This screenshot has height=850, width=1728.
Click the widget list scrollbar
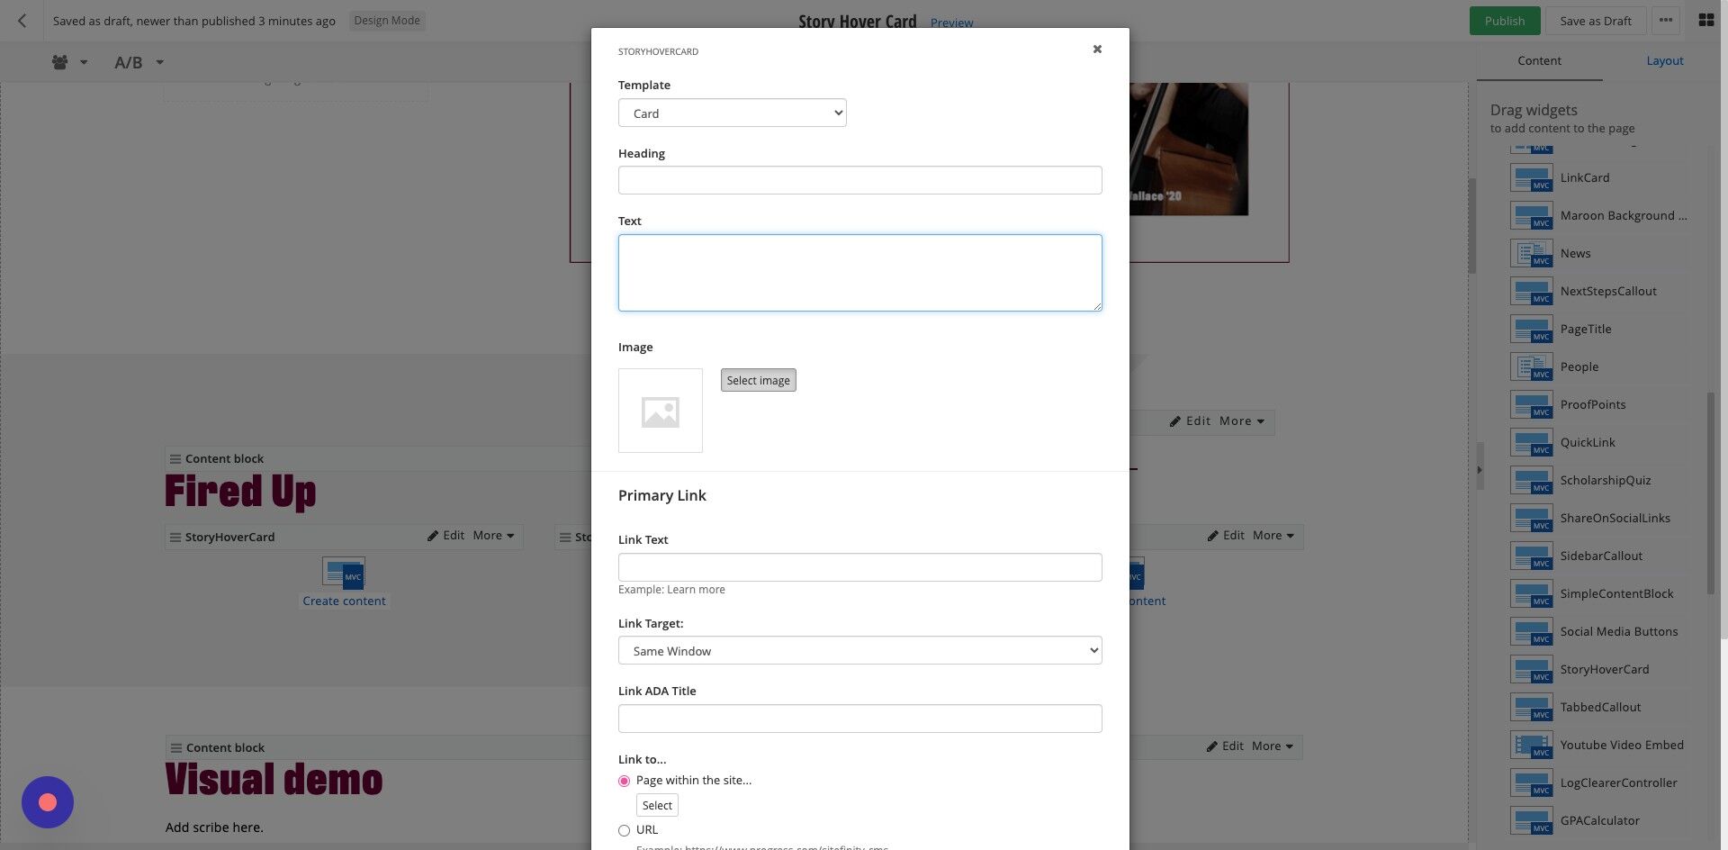(x=1711, y=493)
